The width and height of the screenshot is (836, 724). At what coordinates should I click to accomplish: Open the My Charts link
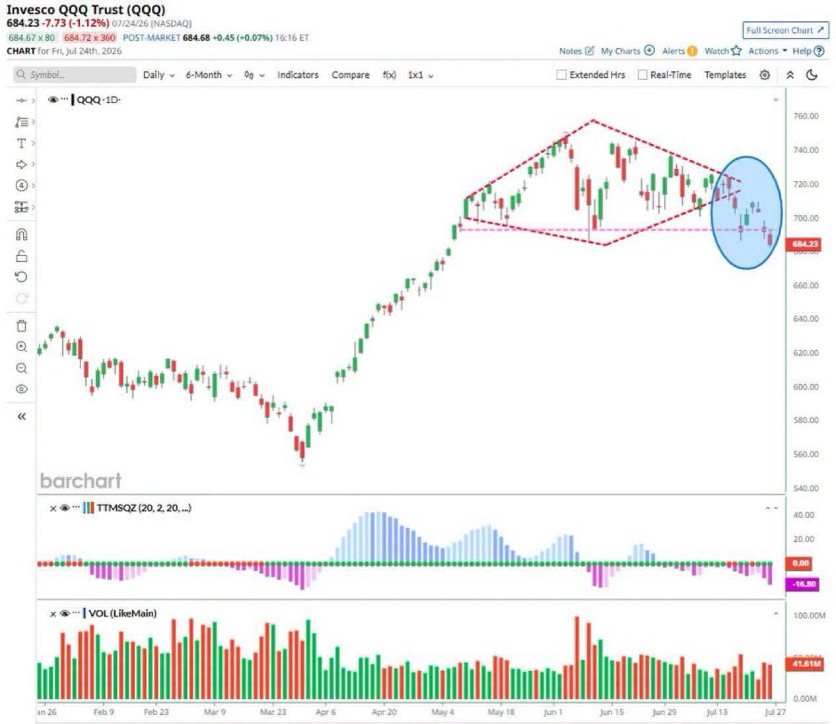(x=620, y=51)
